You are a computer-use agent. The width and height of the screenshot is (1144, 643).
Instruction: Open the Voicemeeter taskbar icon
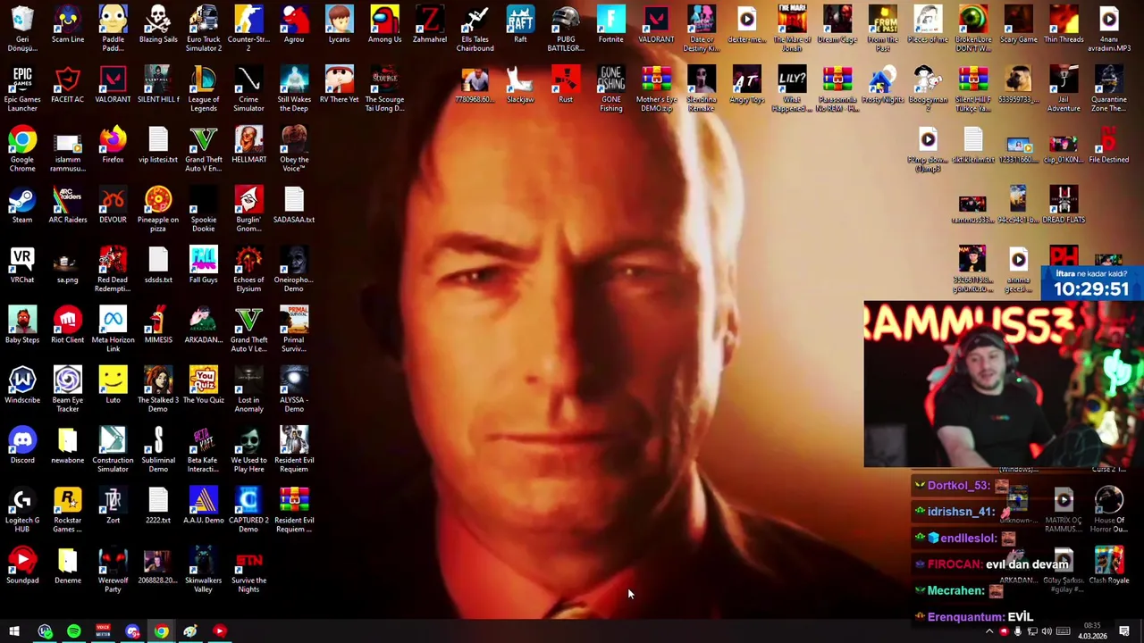click(103, 631)
